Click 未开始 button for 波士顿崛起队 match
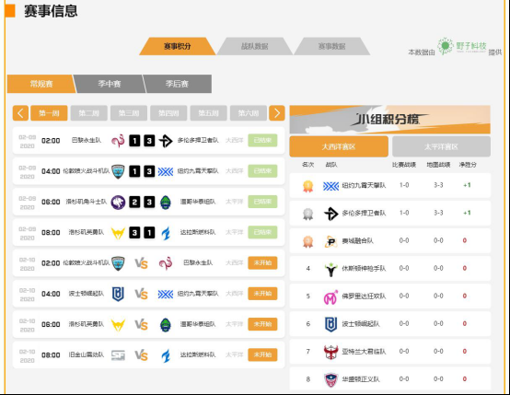 tap(262, 293)
